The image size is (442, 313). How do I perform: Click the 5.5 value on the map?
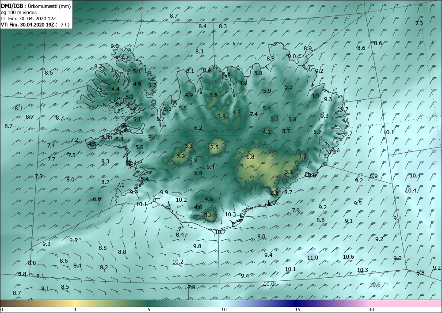point(183,108)
